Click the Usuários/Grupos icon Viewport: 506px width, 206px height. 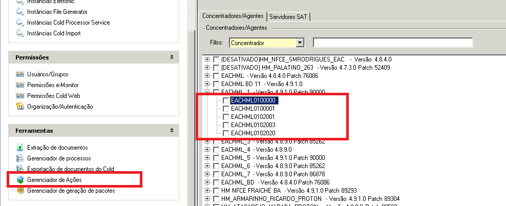[x=20, y=74]
